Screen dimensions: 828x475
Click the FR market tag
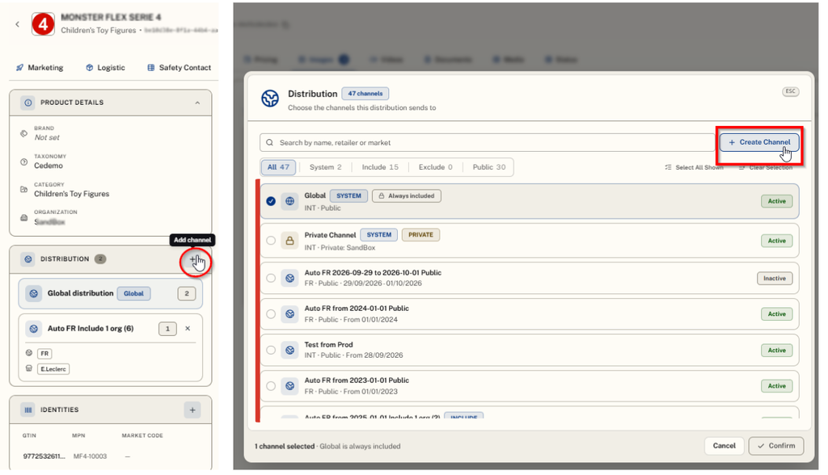point(44,354)
